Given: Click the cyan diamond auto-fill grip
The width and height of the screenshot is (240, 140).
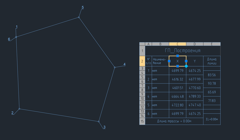Looking at the screenshot, I should tap(186, 66).
